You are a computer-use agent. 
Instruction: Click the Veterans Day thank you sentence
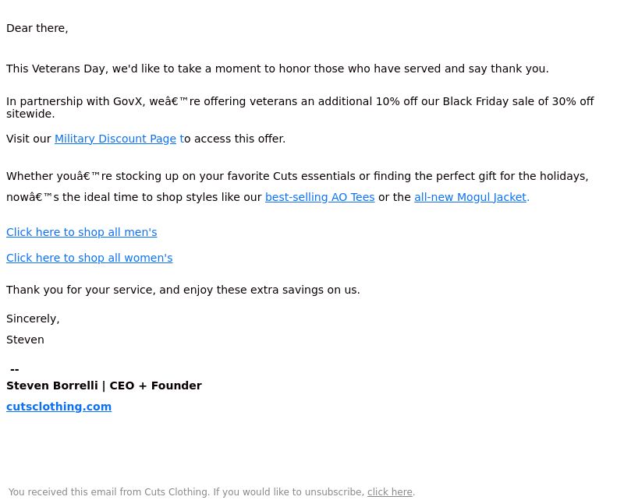tap(278, 69)
